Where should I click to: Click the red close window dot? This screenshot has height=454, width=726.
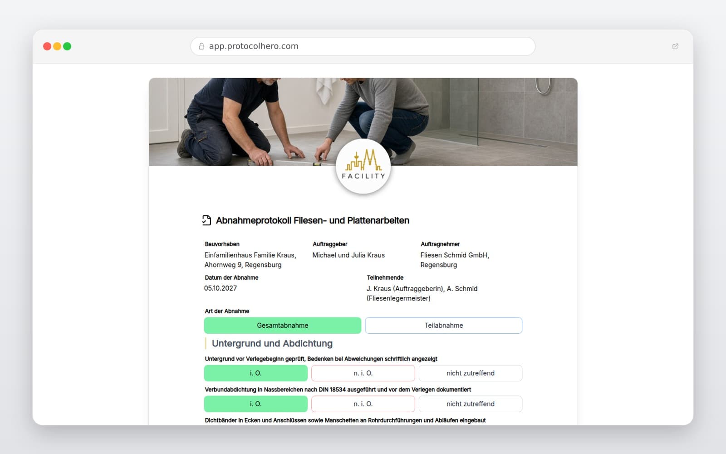point(47,46)
